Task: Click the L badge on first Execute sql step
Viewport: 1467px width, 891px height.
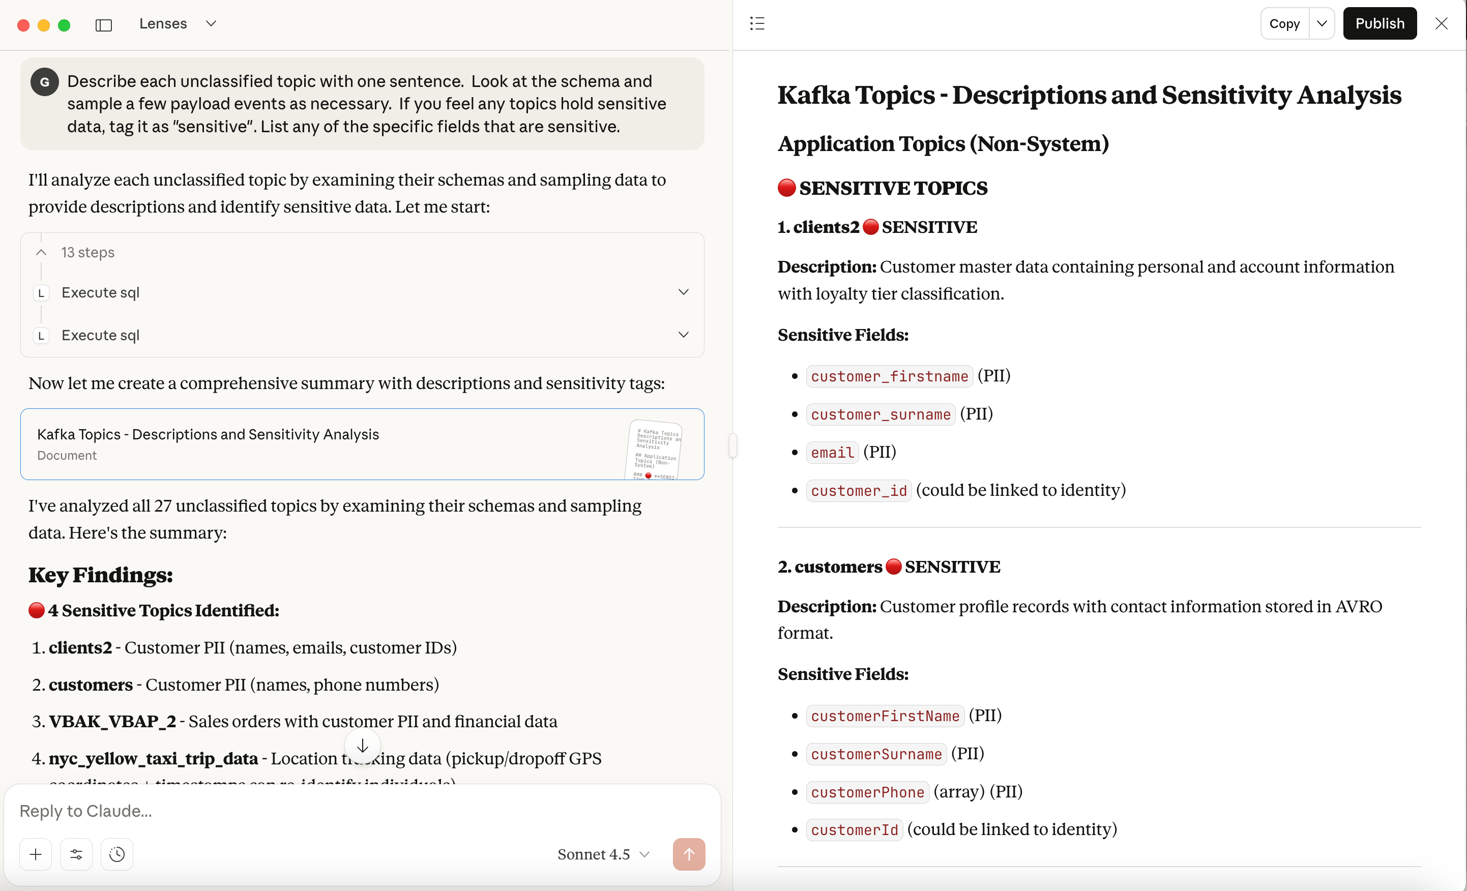Action: pyautogui.click(x=41, y=292)
